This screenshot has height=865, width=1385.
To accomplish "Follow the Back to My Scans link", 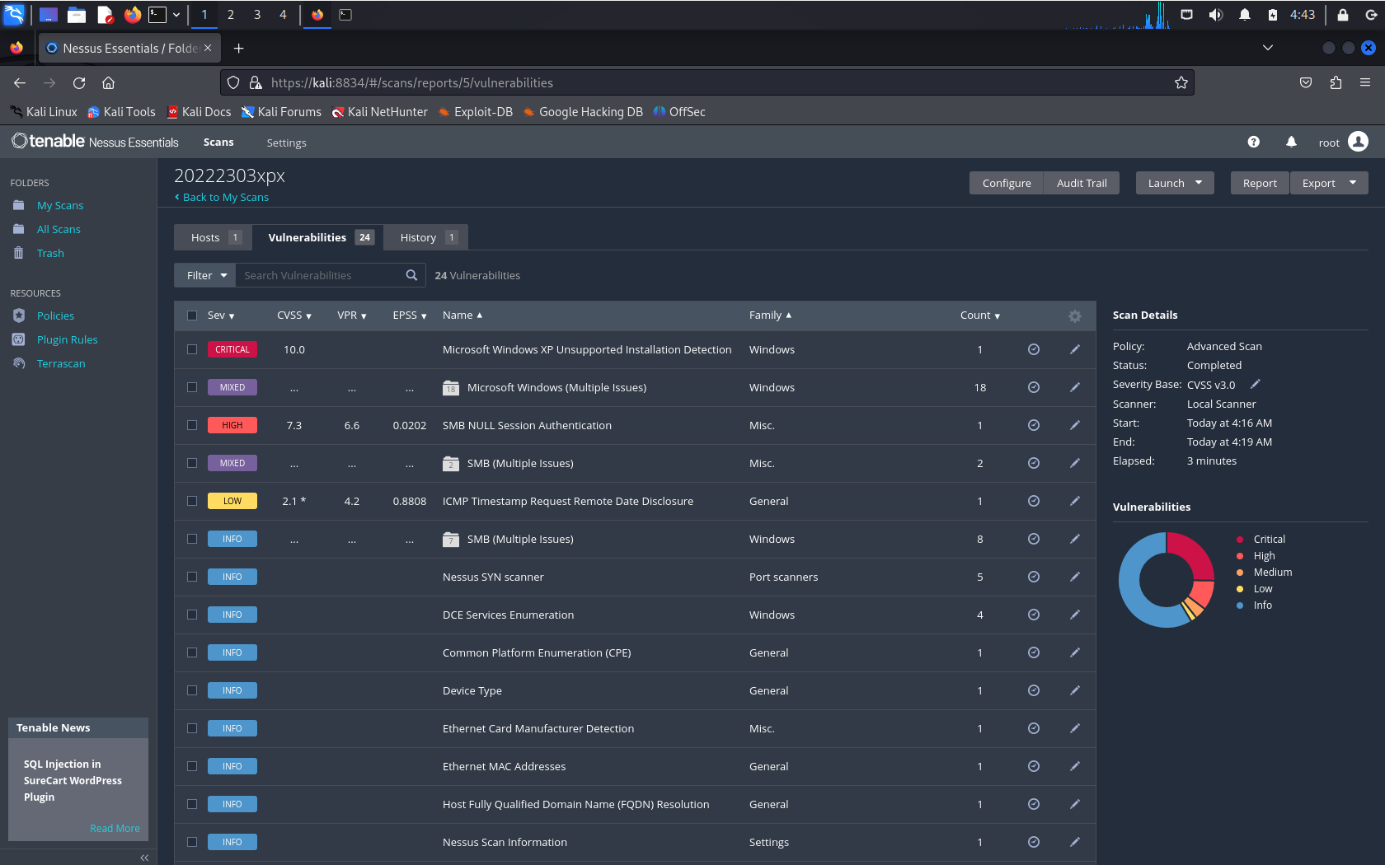I will pos(222,198).
